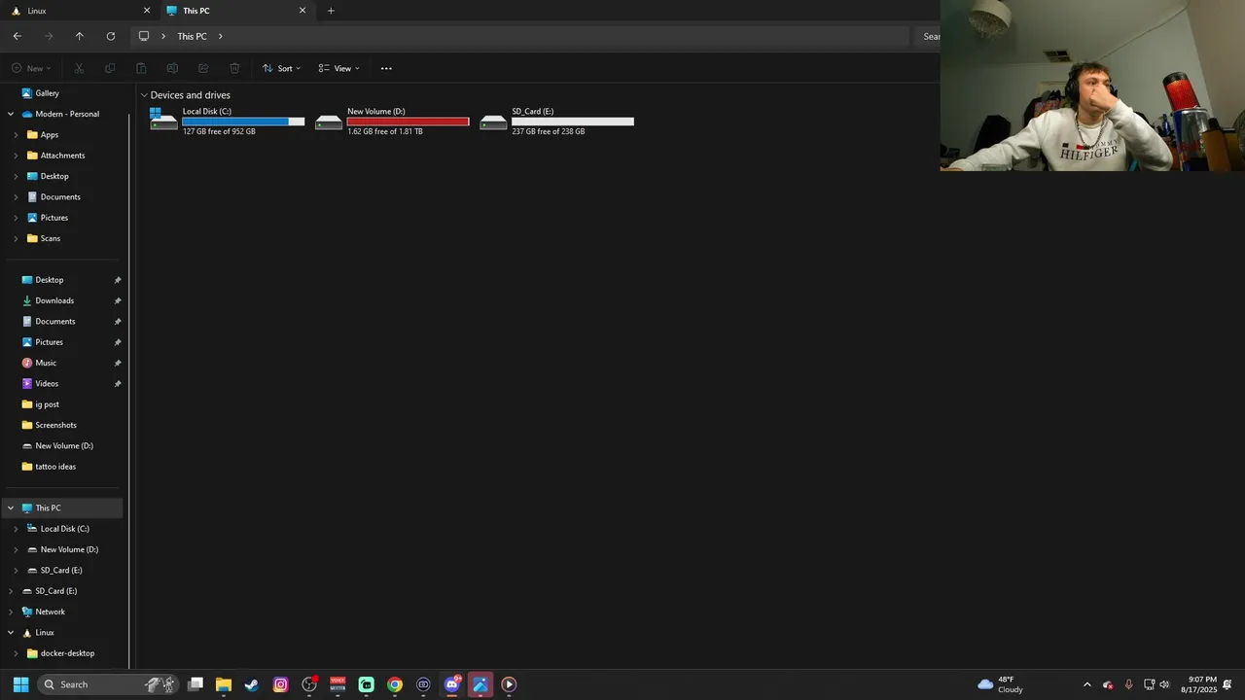Screen dimensions: 1245x700
Task: Expand Local Disk (C:) in tree
Action: [16, 529]
